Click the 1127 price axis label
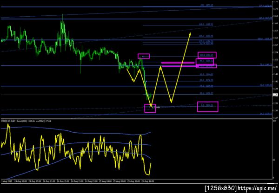The height and width of the screenshot is (193, 279). (275, 118)
